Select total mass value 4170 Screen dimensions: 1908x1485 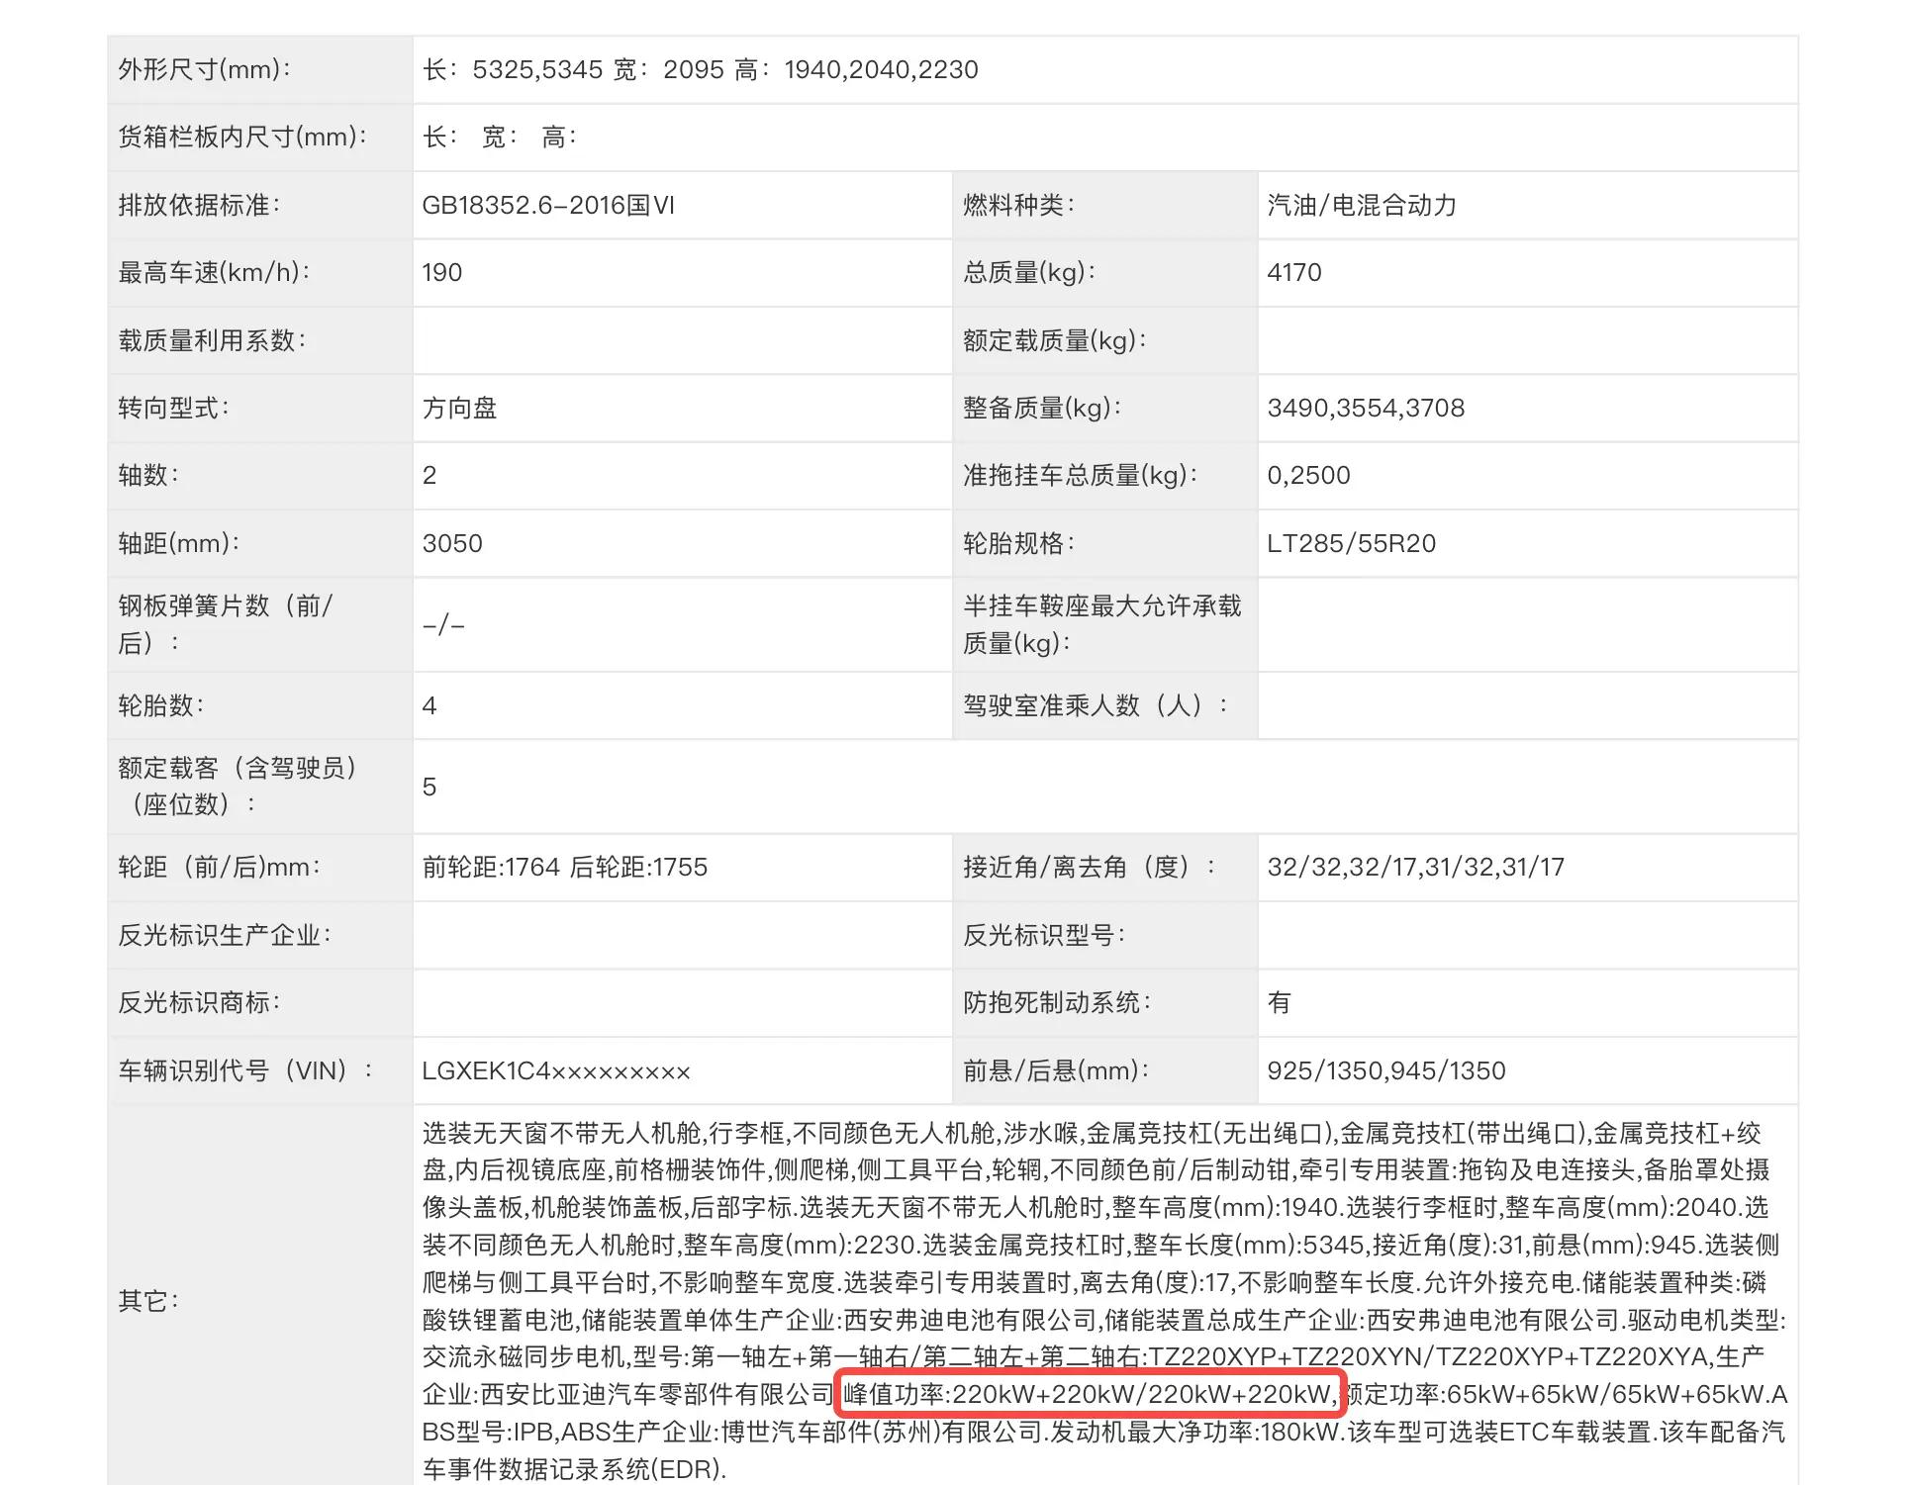point(1294,272)
